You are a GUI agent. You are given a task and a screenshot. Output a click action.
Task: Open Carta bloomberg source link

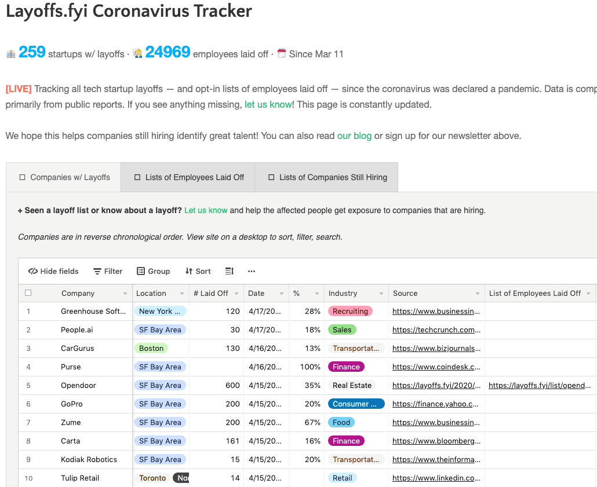click(x=436, y=441)
